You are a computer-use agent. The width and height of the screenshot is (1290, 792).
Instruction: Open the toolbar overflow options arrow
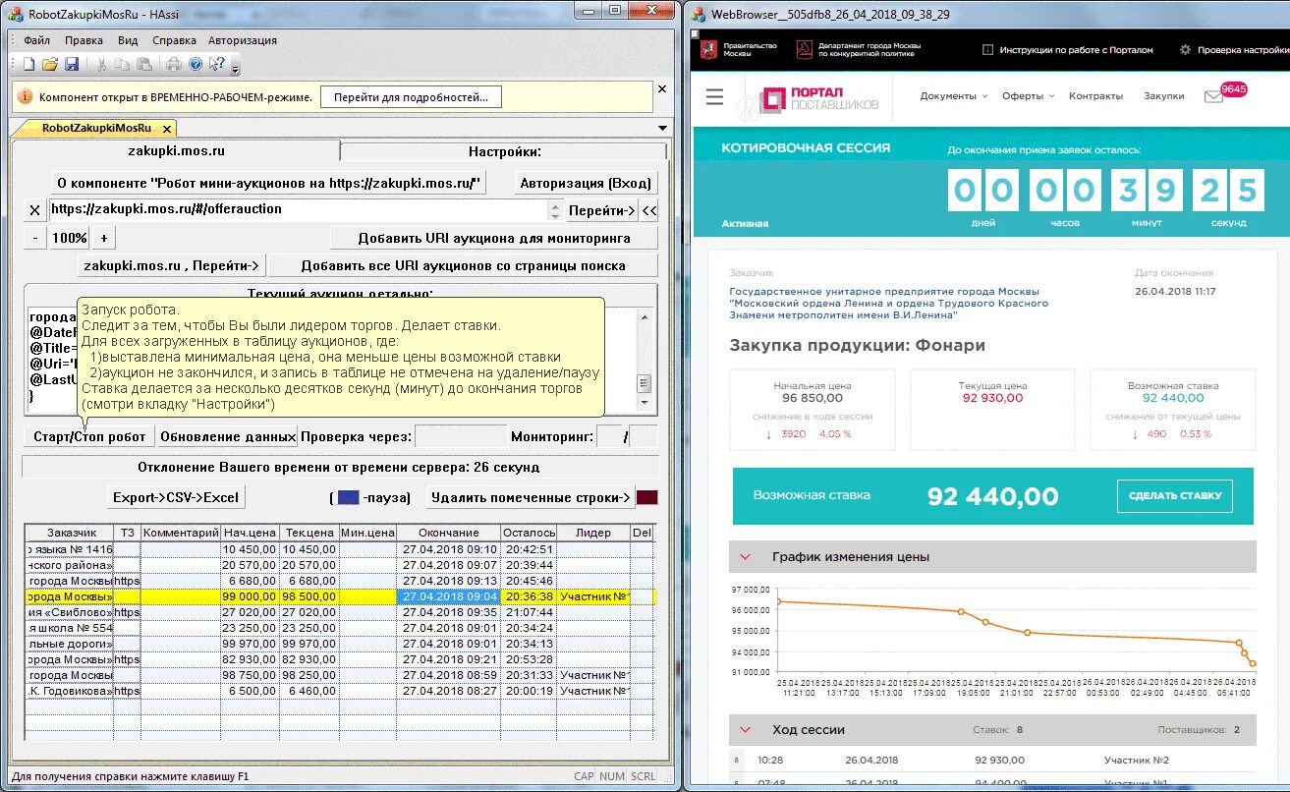tap(236, 69)
